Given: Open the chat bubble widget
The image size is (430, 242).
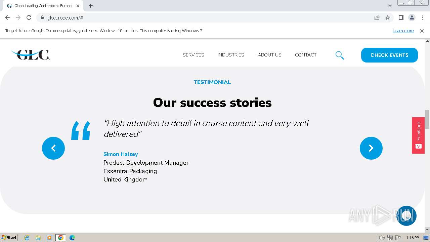Looking at the screenshot, I should pyautogui.click(x=406, y=215).
